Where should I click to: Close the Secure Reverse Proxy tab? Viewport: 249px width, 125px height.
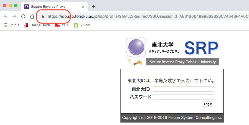click(83, 7)
